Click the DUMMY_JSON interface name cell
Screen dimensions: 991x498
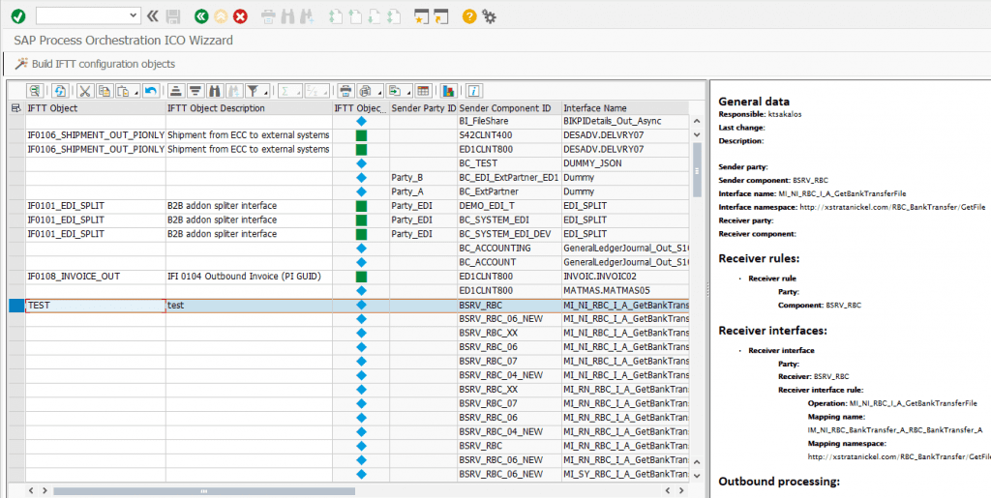click(625, 163)
